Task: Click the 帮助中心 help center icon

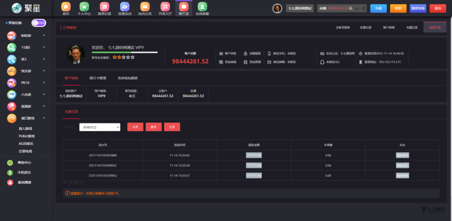Action: tap(10, 162)
